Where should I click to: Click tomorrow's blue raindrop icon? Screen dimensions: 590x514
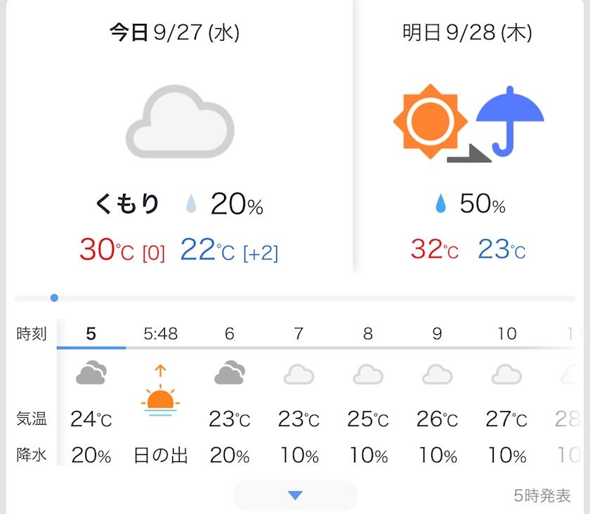tap(441, 204)
